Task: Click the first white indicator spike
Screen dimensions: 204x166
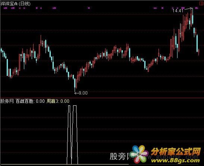Action: 69,135
